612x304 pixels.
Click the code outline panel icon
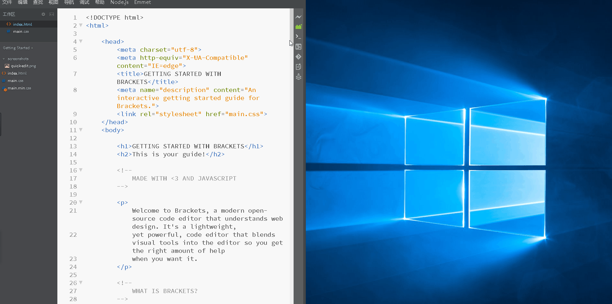point(298,47)
